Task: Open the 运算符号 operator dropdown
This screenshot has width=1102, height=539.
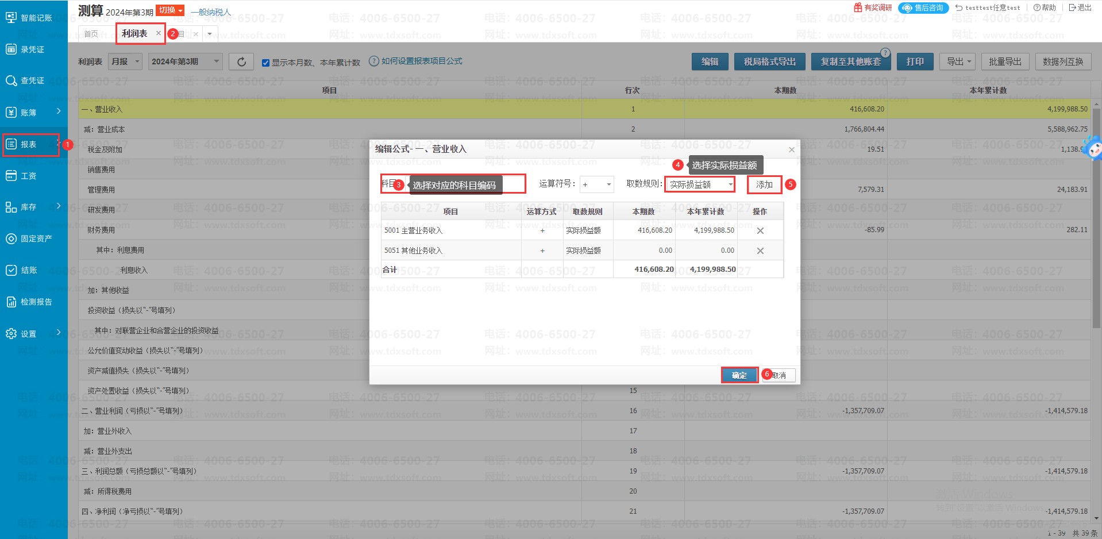Action: (x=596, y=184)
